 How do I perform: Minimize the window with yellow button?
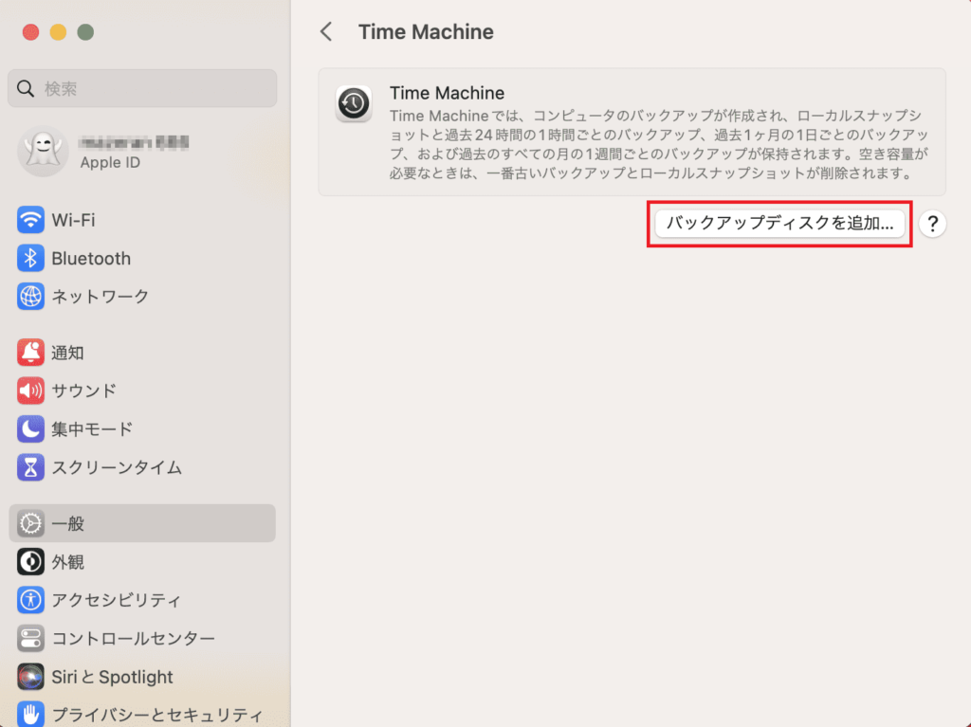(x=58, y=31)
